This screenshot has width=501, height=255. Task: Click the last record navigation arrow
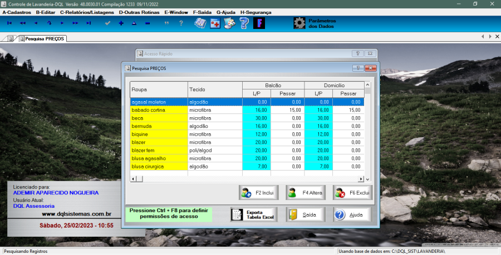(89, 23)
